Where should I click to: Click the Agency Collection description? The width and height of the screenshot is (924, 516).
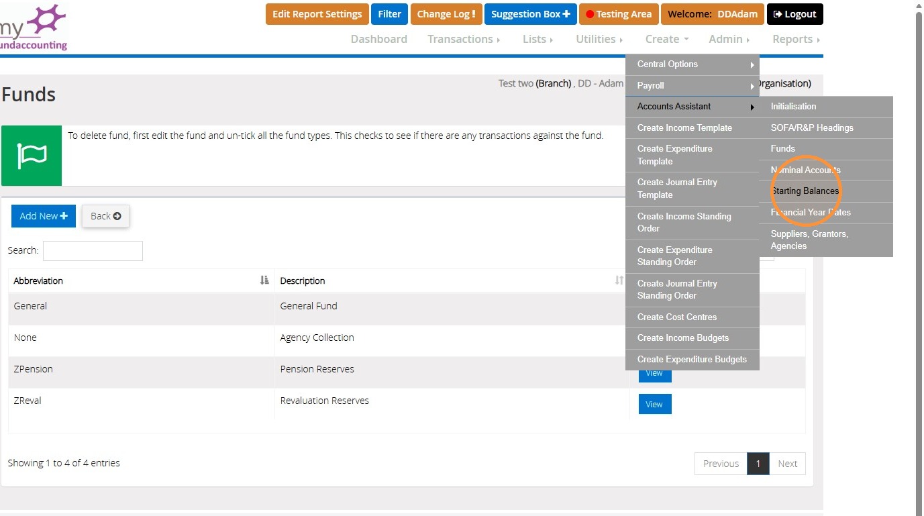[x=317, y=338]
